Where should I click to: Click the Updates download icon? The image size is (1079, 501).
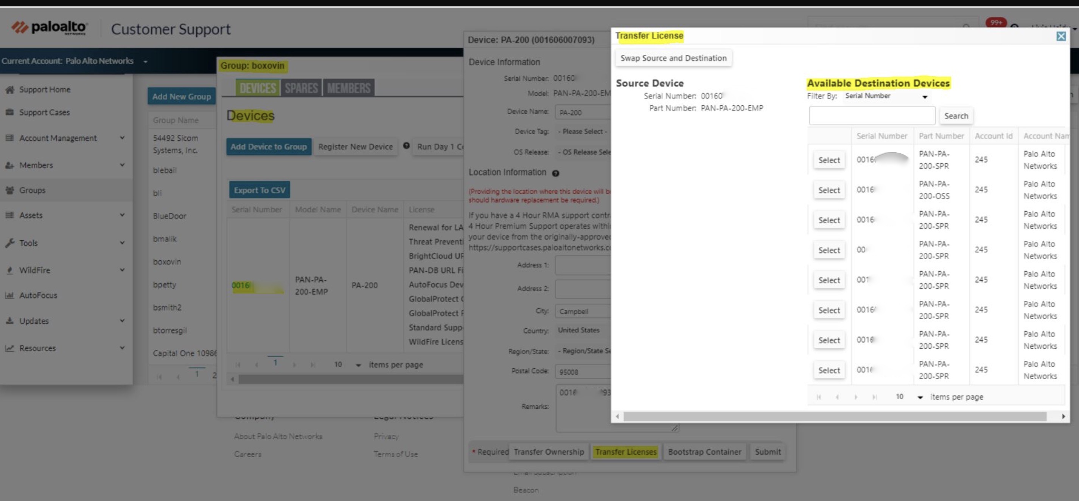9,321
